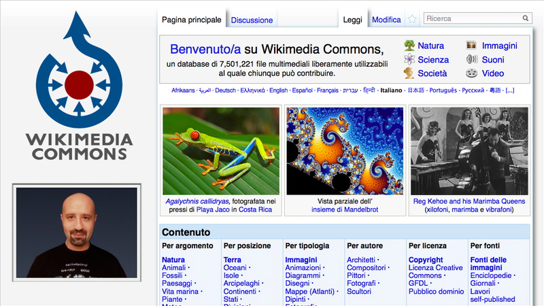
Task: Open the vibrafoni link
Action: 498,209
